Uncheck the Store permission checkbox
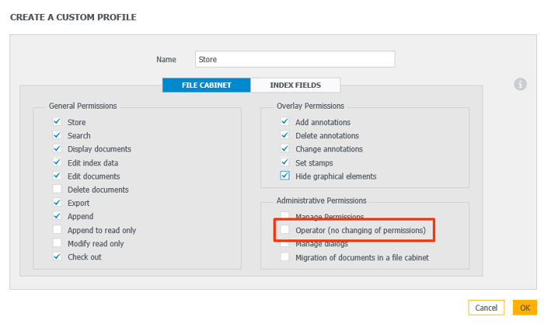This screenshot has width=544, height=324. point(57,122)
